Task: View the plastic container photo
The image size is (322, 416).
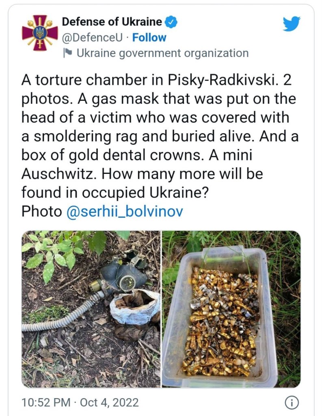Action: coord(231,309)
